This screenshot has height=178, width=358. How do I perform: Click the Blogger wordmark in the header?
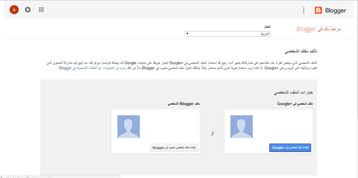point(335,10)
